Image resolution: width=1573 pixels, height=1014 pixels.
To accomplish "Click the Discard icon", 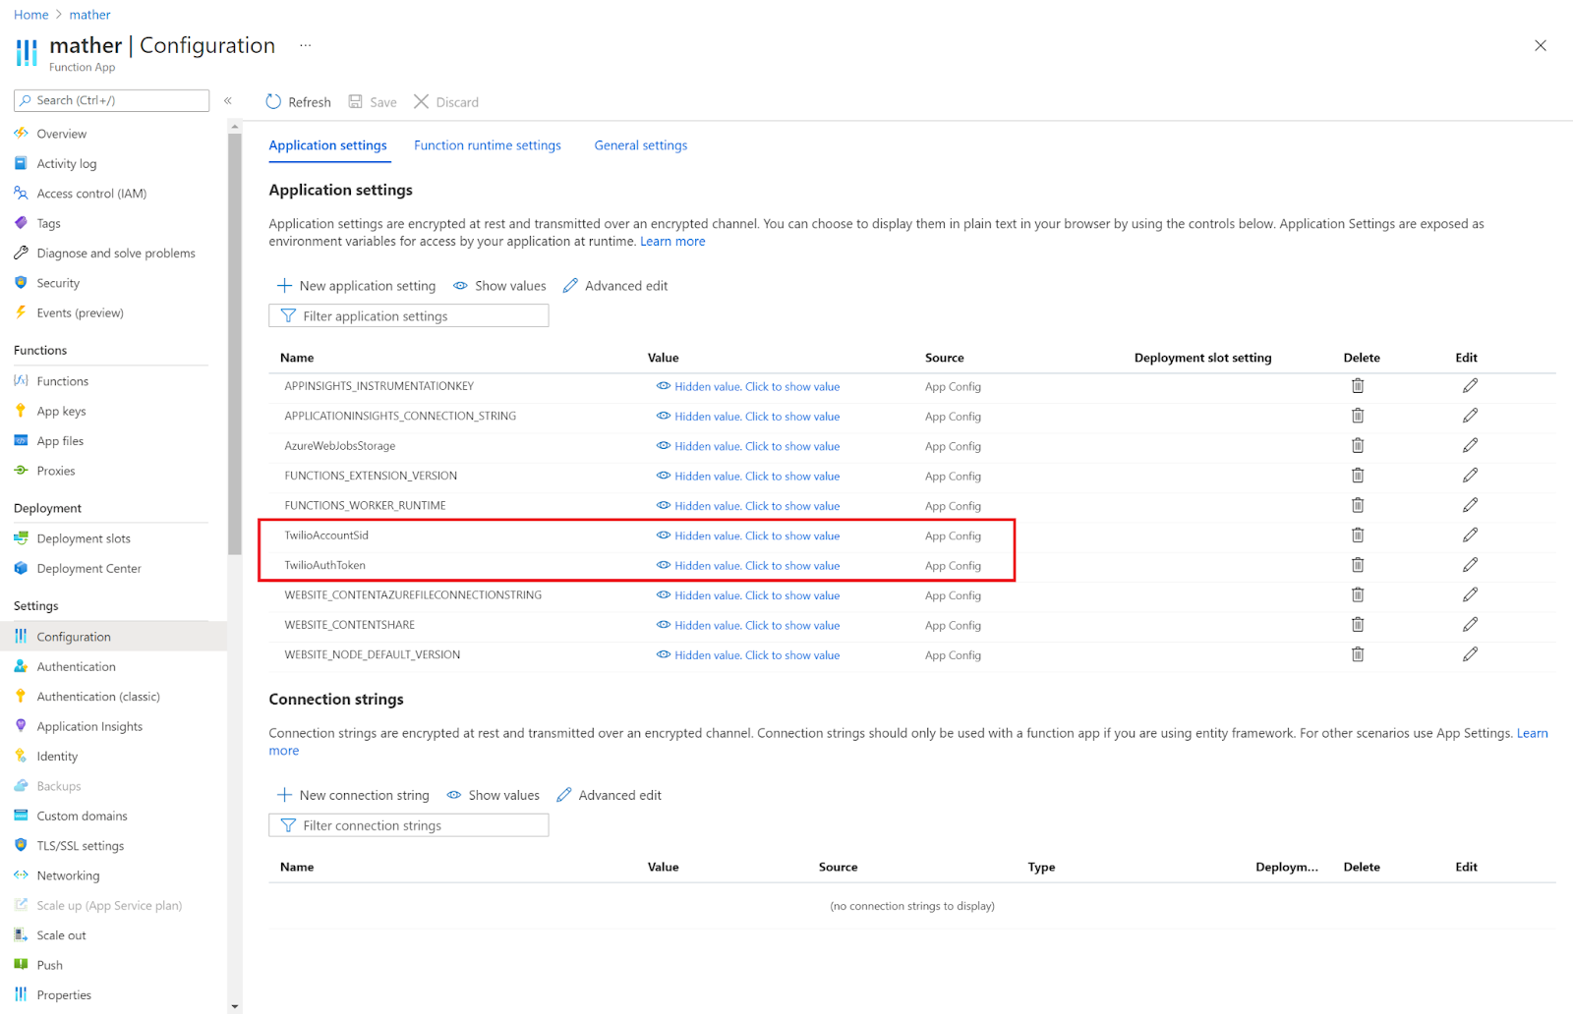I will click(x=421, y=101).
